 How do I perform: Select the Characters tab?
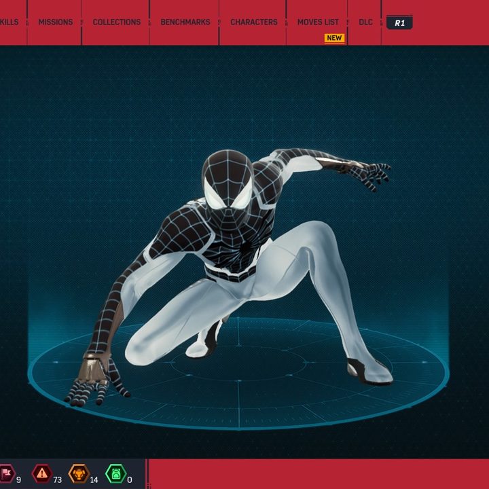coord(254,22)
